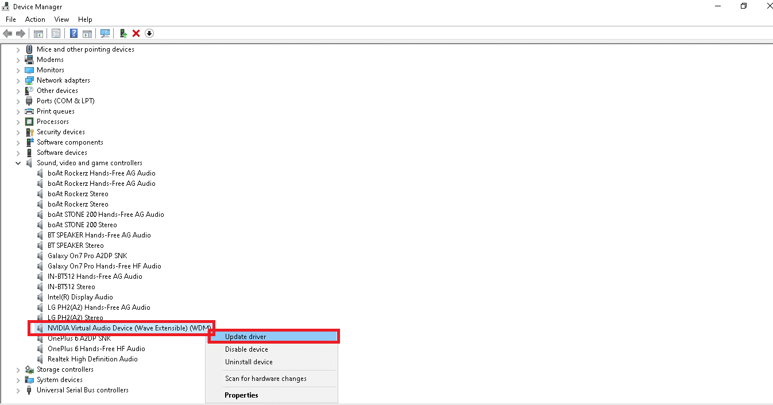This screenshot has width=773, height=405.
Task: Click the Update driver toolbar icon
Action: 122,33
